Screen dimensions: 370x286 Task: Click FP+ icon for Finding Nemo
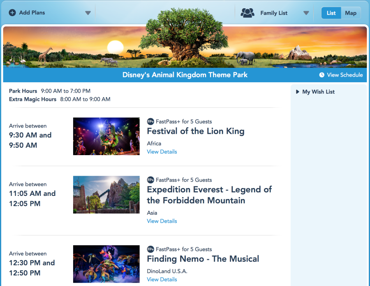(x=150, y=249)
